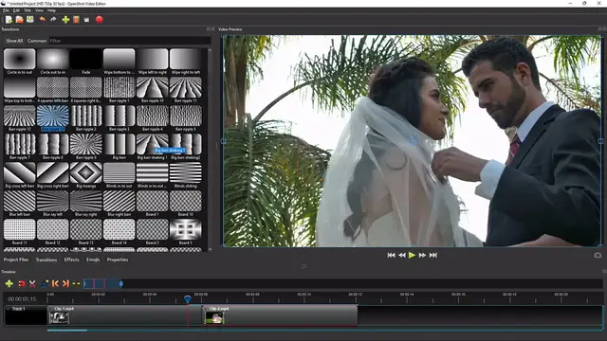This screenshot has width=607, height=341.
Task: Click the rewind playback button
Action: coord(402,255)
